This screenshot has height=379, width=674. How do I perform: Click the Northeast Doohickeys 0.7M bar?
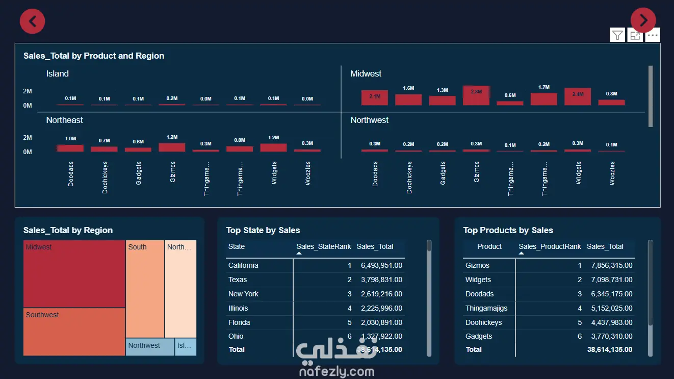click(x=104, y=149)
